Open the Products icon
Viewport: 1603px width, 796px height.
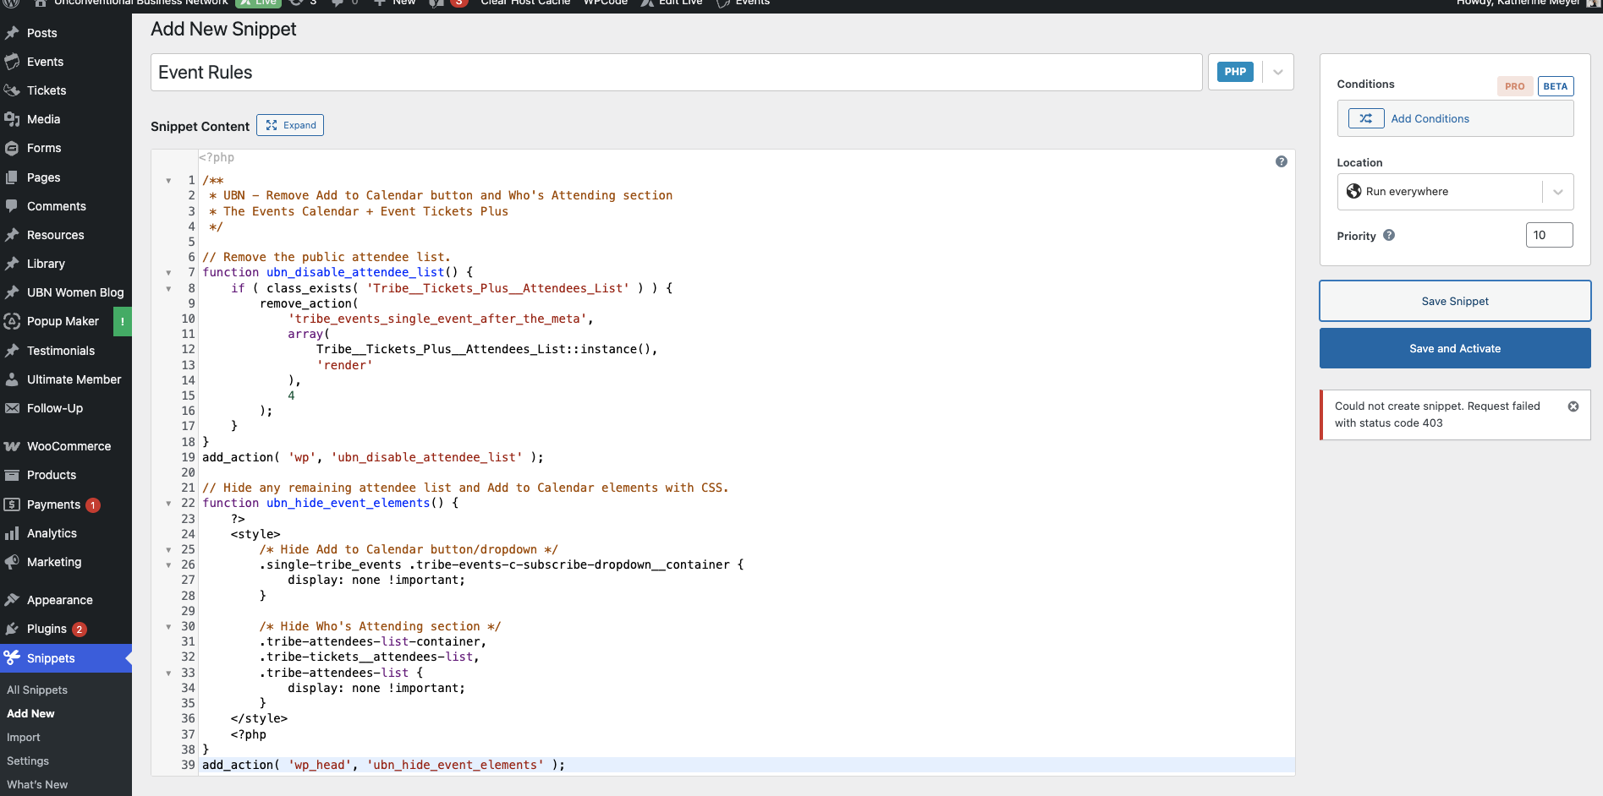click(12, 475)
